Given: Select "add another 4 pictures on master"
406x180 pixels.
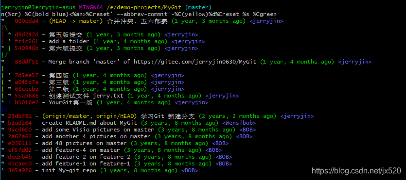Looking at the screenshot, I should (96, 137).
